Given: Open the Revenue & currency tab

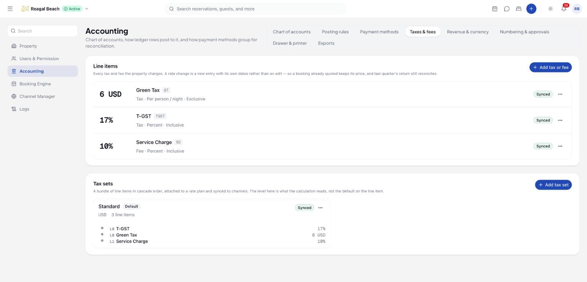Looking at the screenshot, I should coord(468,32).
